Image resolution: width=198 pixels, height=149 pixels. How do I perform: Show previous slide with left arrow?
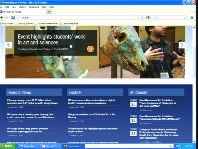coord(8,45)
